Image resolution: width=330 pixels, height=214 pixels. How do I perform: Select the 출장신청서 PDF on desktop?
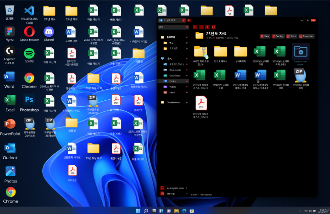click(x=116, y=103)
